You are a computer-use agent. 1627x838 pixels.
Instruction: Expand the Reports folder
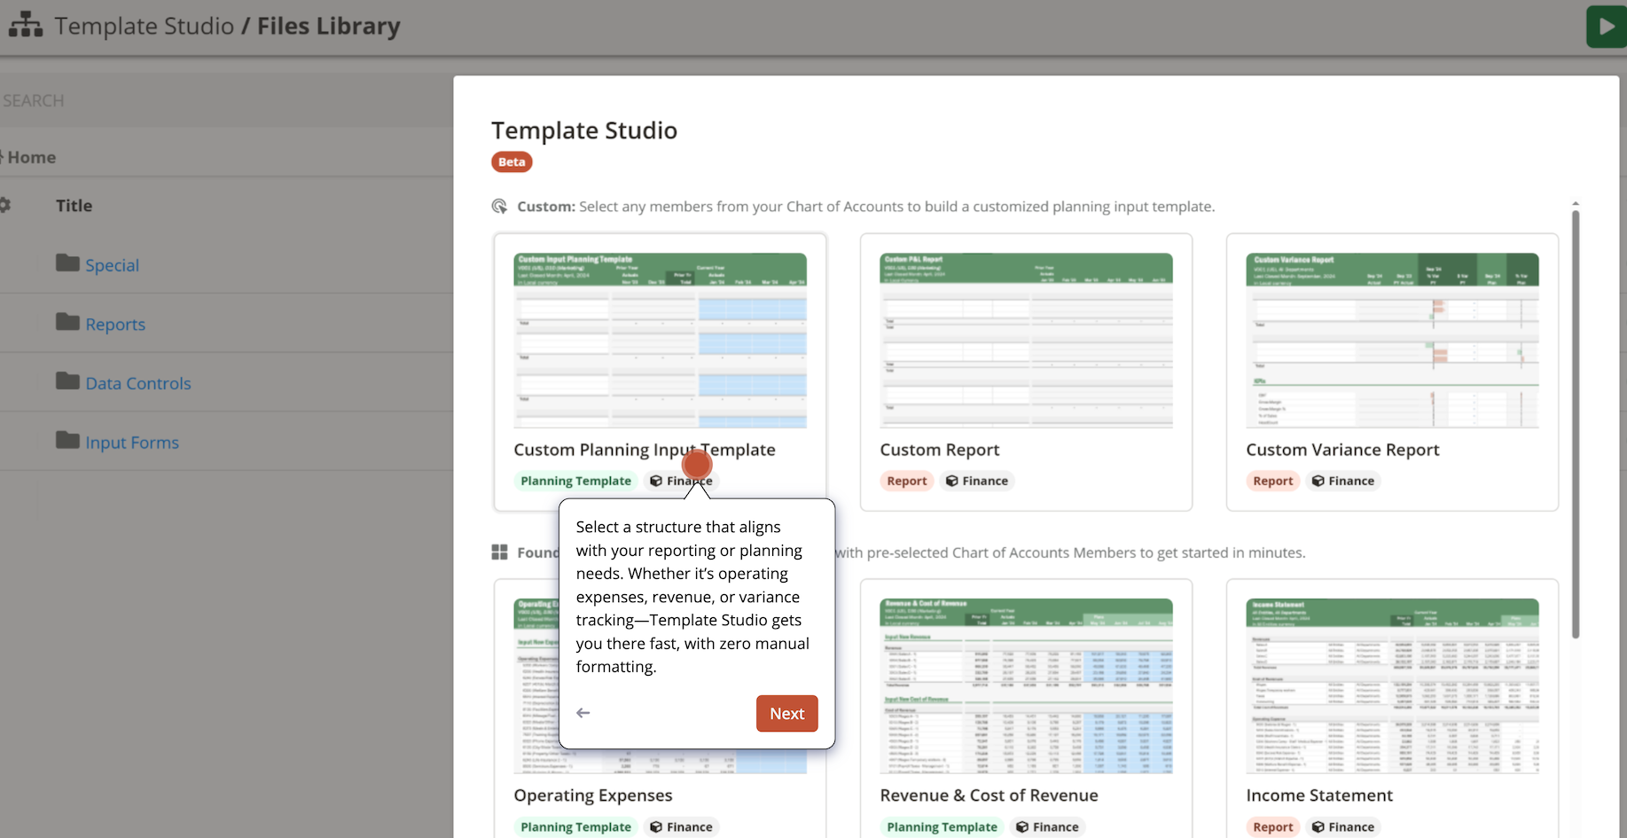pyautogui.click(x=115, y=324)
